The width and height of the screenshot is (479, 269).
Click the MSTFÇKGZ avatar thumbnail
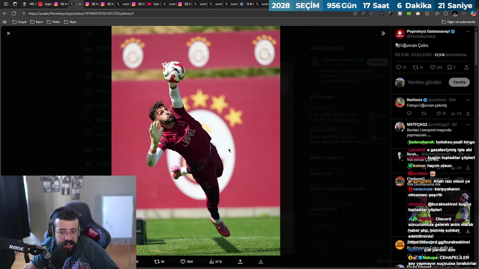(x=400, y=127)
